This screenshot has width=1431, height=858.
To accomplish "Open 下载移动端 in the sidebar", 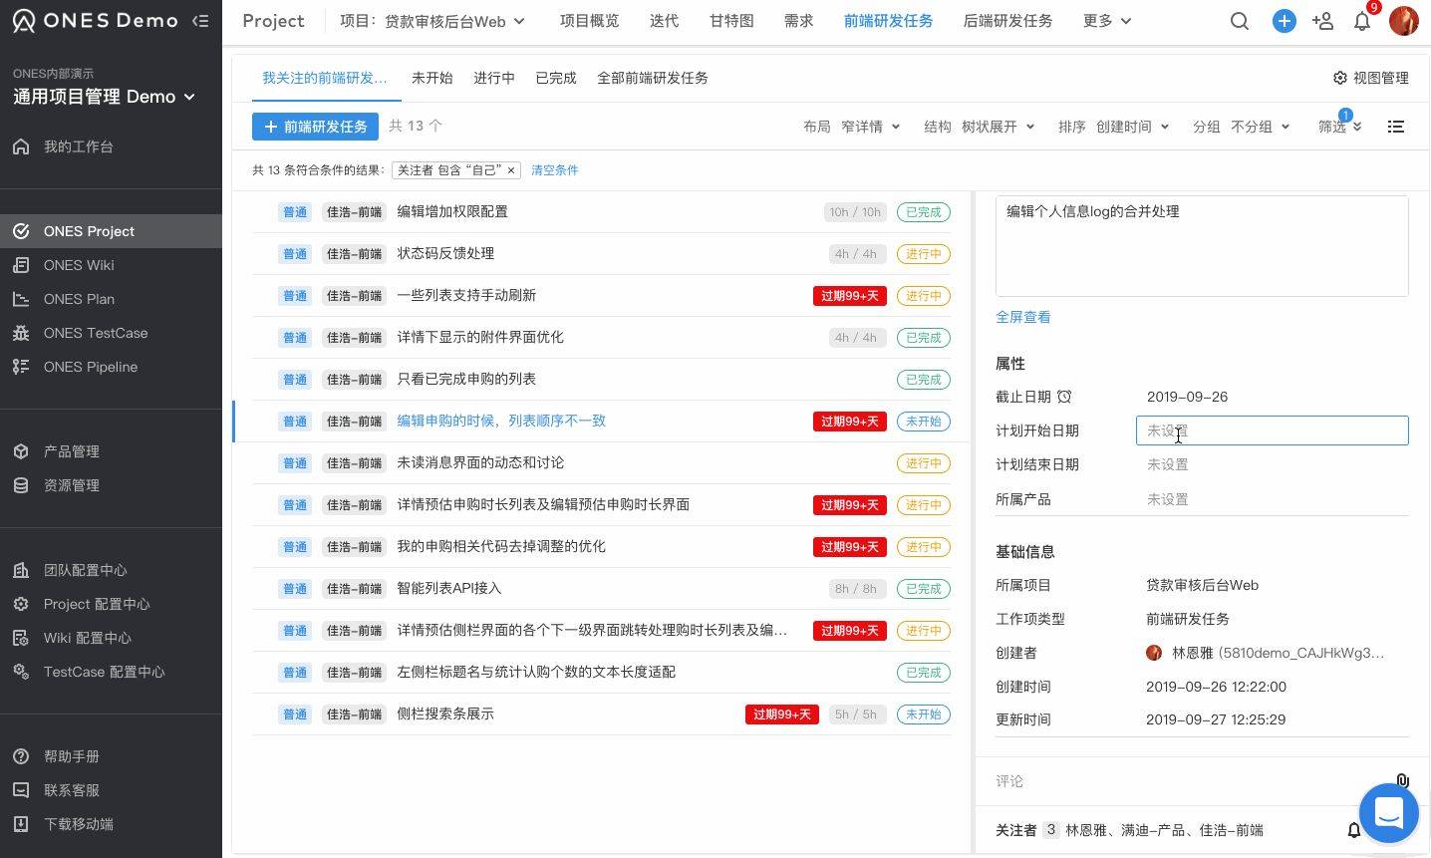I will 79,824.
